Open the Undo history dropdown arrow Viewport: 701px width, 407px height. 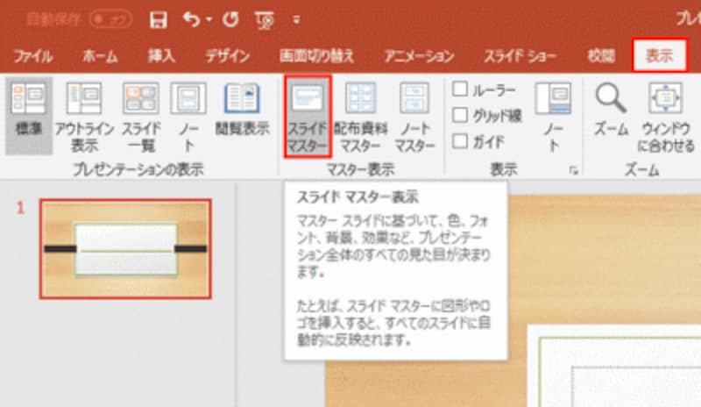[x=209, y=19]
